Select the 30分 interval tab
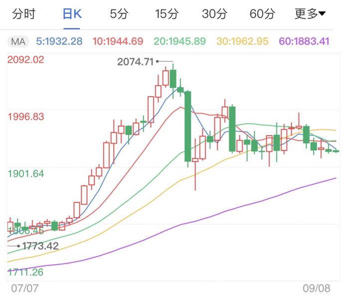 (x=214, y=14)
